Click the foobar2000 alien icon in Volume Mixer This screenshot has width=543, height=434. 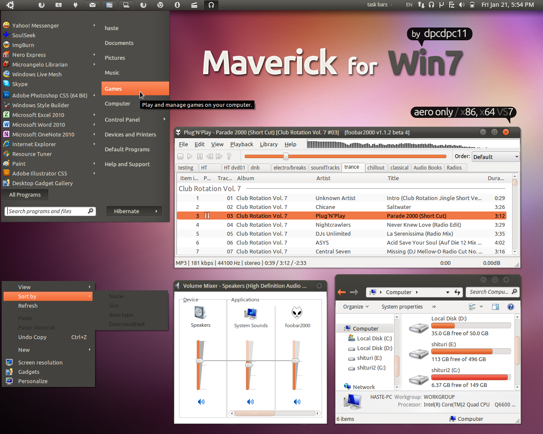point(297,313)
